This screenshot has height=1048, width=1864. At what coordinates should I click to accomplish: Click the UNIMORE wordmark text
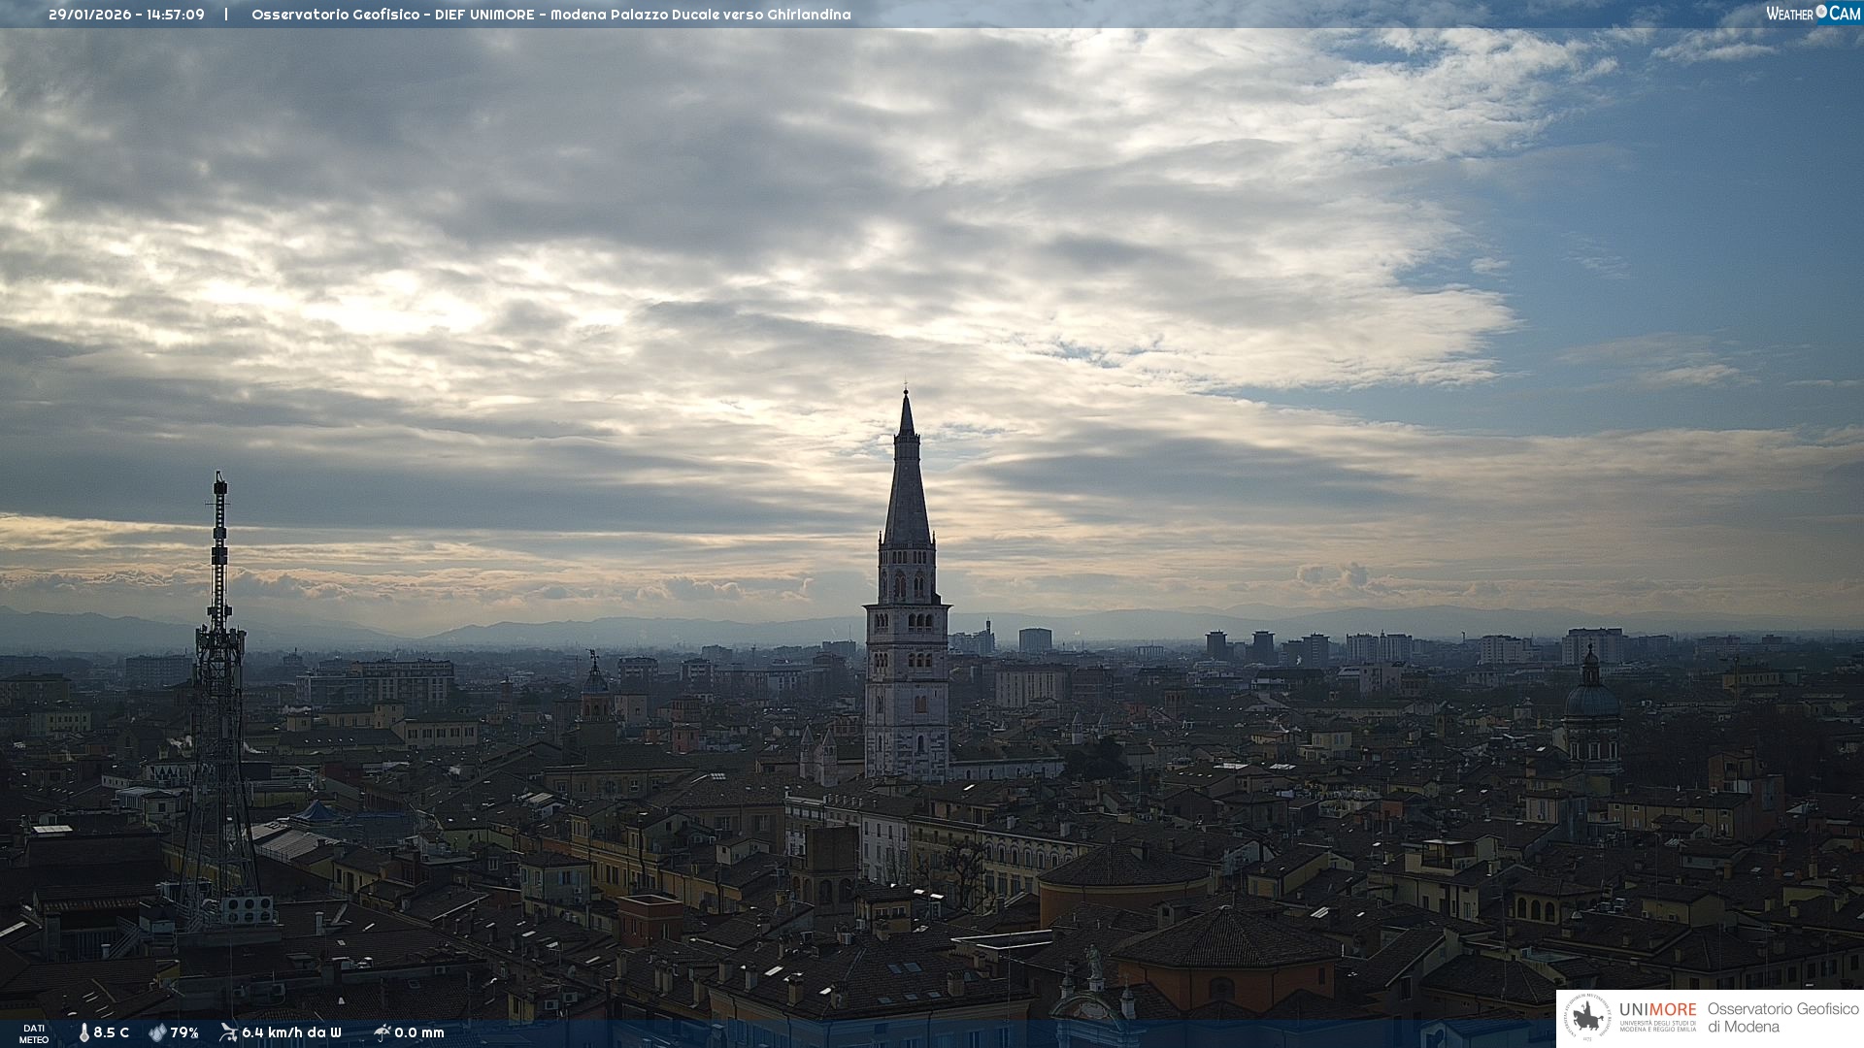click(1657, 1009)
